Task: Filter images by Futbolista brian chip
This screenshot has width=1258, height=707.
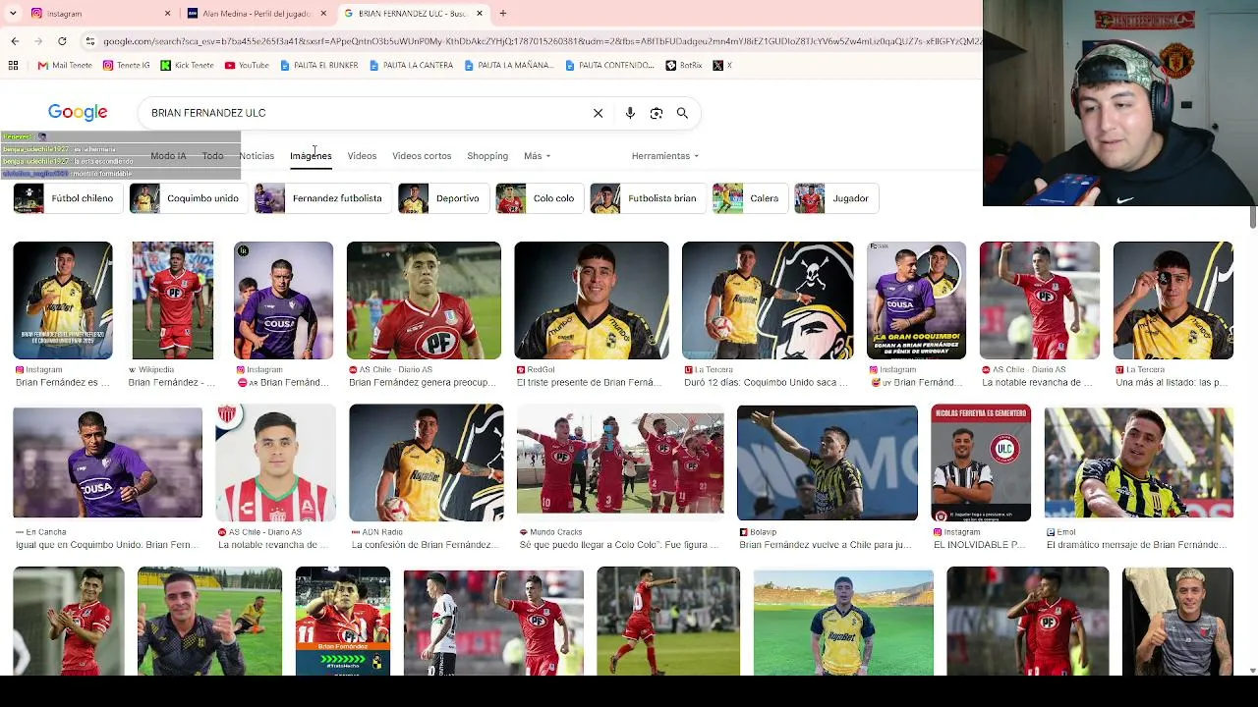Action: 647,198
